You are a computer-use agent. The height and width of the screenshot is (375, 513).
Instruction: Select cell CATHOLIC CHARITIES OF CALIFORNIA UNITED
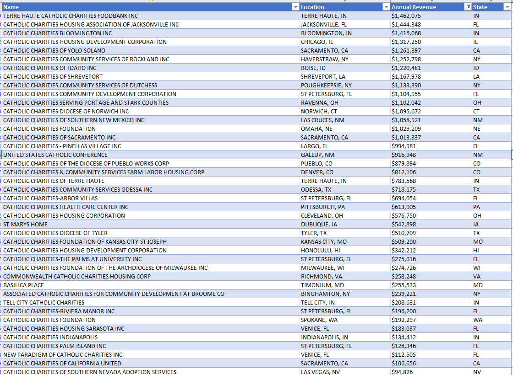(x=151, y=363)
